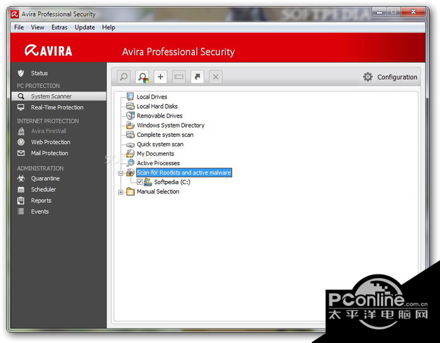Image resolution: width=440 pixels, height=343 pixels.
Task: Click the plus add profile toolbar button
Action: pos(160,77)
